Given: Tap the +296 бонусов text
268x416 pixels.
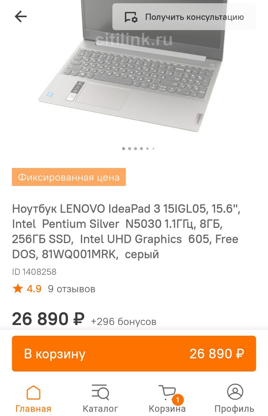Looking at the screenshot, I should [123, 322].
